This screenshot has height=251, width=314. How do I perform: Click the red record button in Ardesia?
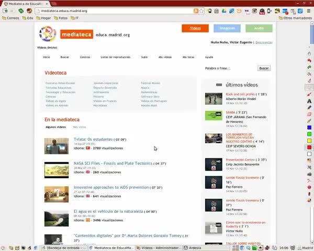pos(309,187)
